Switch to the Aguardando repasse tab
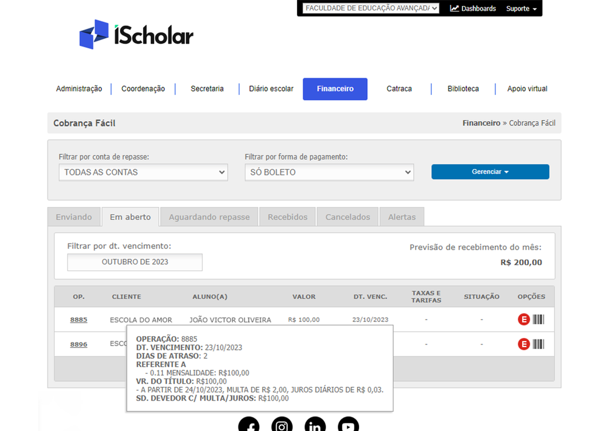Screen dimensions: 610x431 (209, 217)
